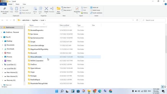167x94 pixels.
Task: Select Documents in navigation pane
Action: pos(10,45)
